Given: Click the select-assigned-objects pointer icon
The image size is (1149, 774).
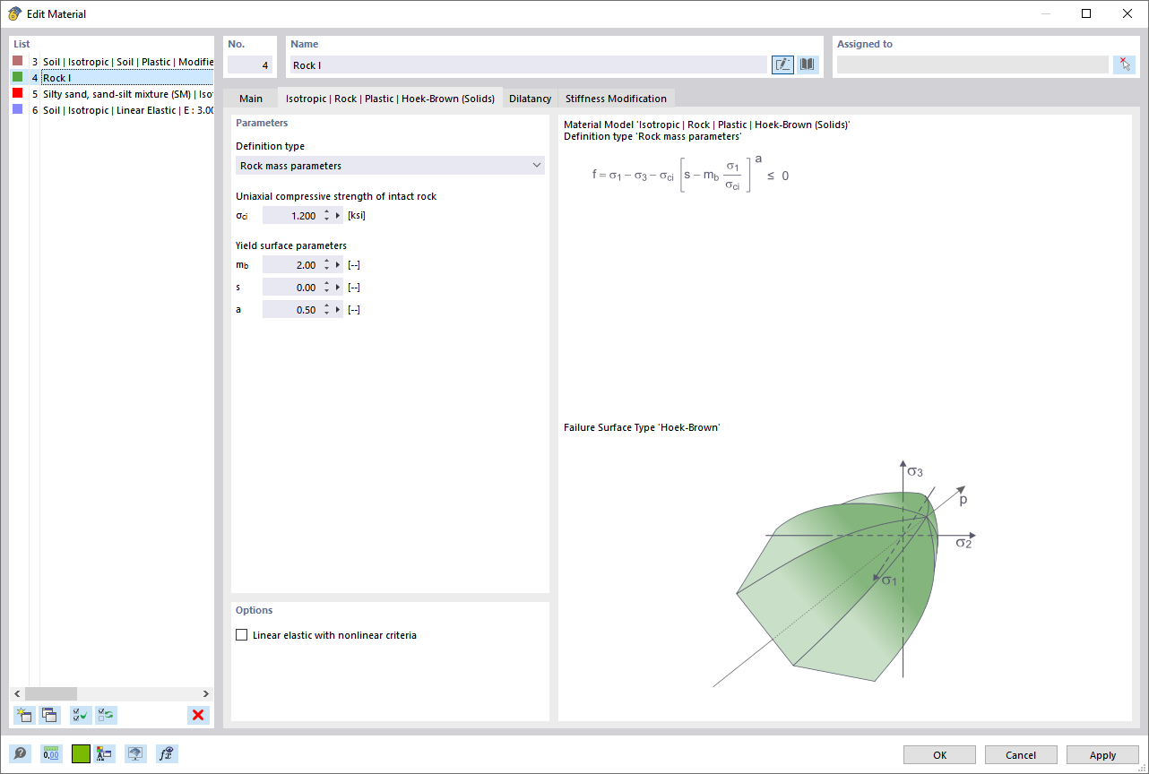Looking at the screenshot, I should pyautogui.click(x=1125, y=64).
